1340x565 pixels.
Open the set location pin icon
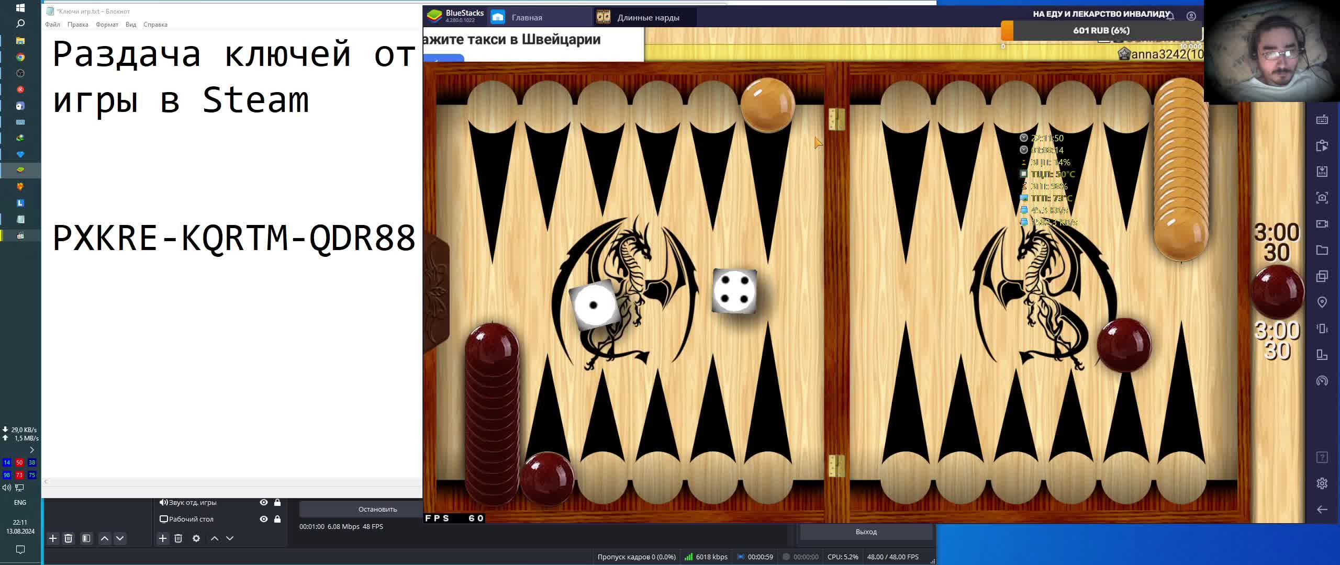pyautogui.click(x=1322, y=302)
